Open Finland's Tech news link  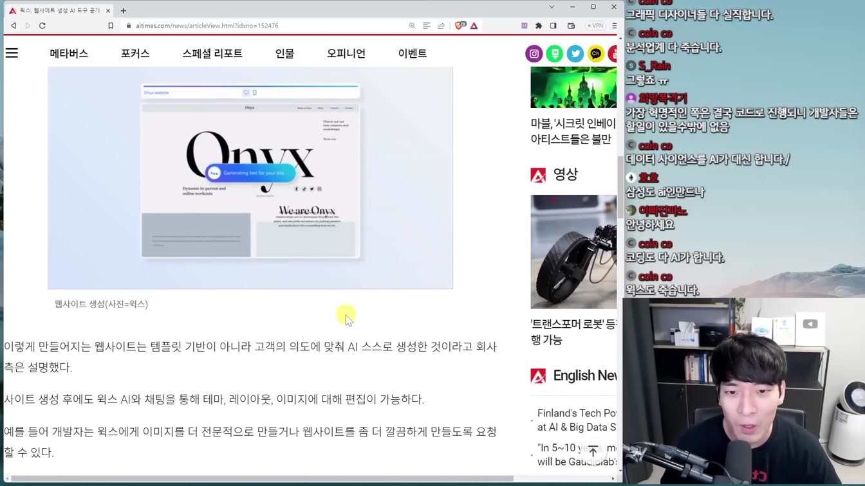click(577, 420)
